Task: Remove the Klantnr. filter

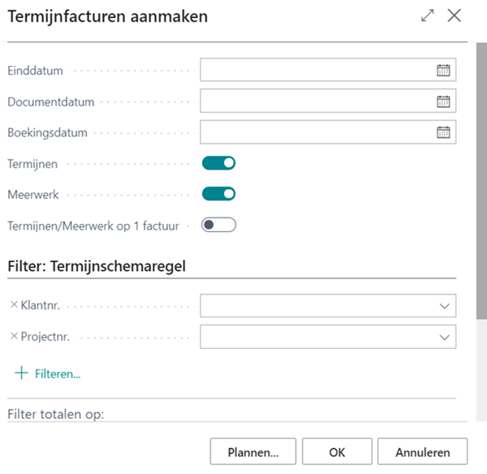Action: pyautogui.click(x=13, y=305)
